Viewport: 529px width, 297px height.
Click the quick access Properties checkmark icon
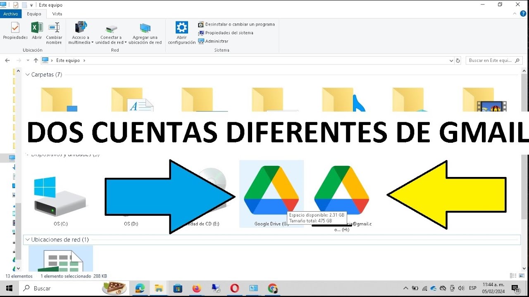(x=16, y=5)
